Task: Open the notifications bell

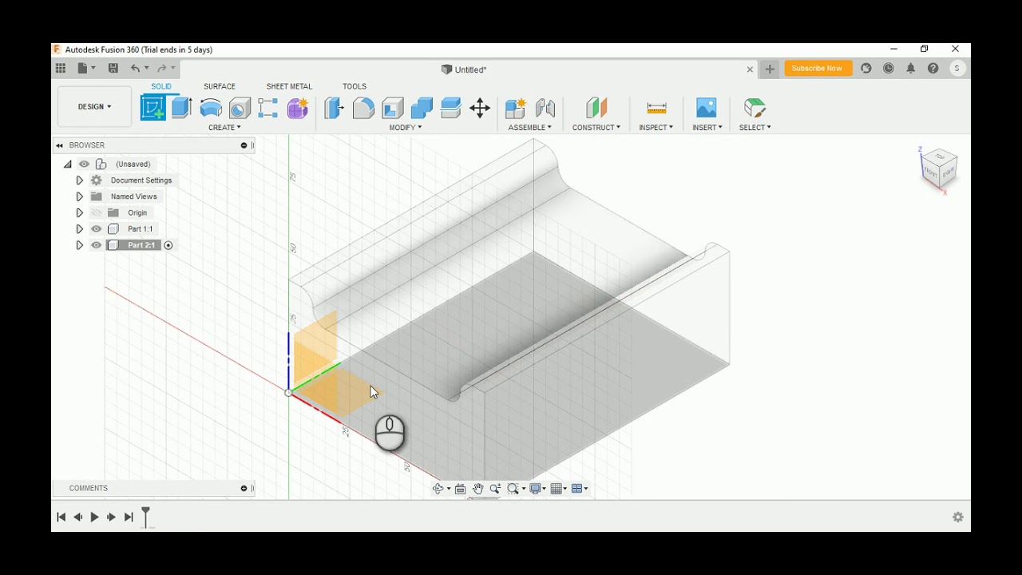Action: coord(911,69)
